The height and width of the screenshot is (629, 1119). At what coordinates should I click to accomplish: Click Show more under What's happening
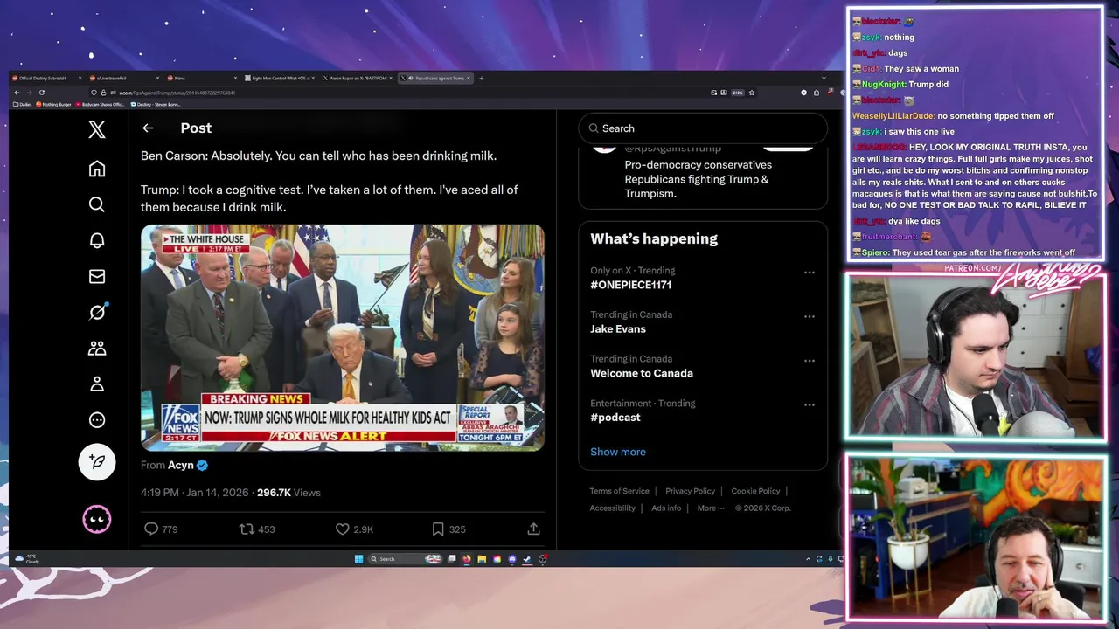pyautogui.click(x=618, y=452)
